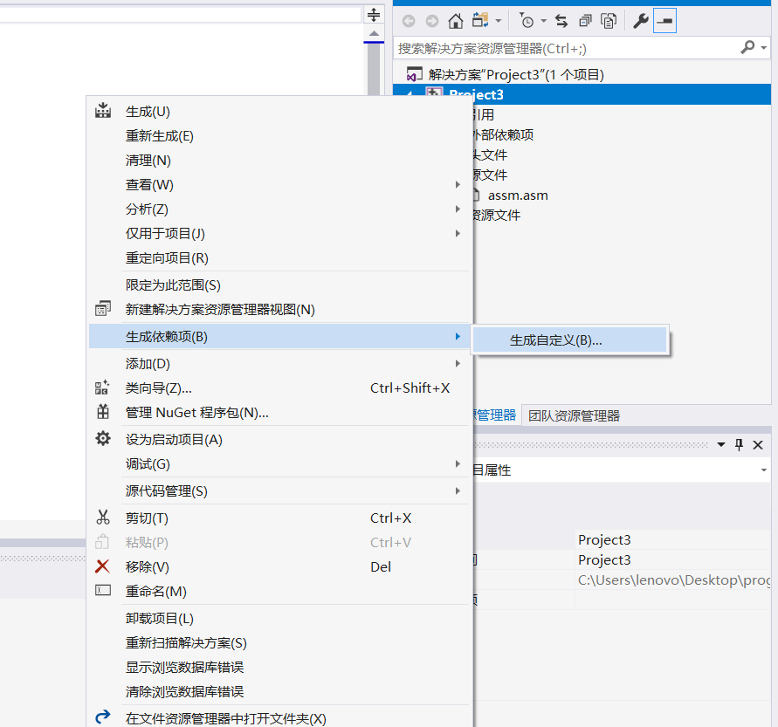778x727 pixels.
Task: Click the gear icon beside 设为启动项目
Action: click(103, 438)
